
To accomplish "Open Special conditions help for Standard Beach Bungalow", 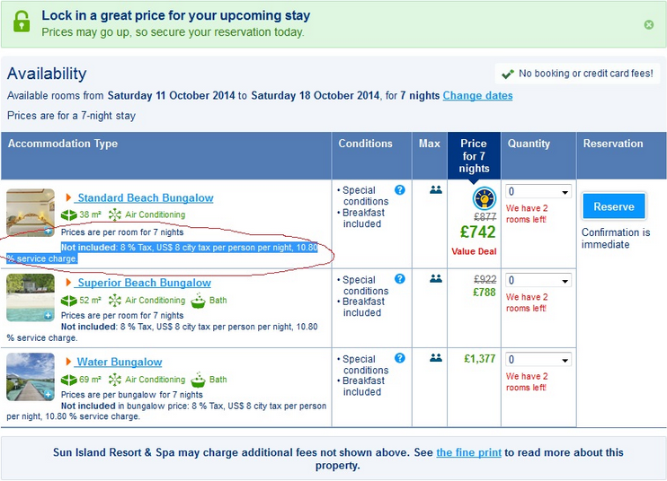I will pyautogui.click(x=399, y=189).
